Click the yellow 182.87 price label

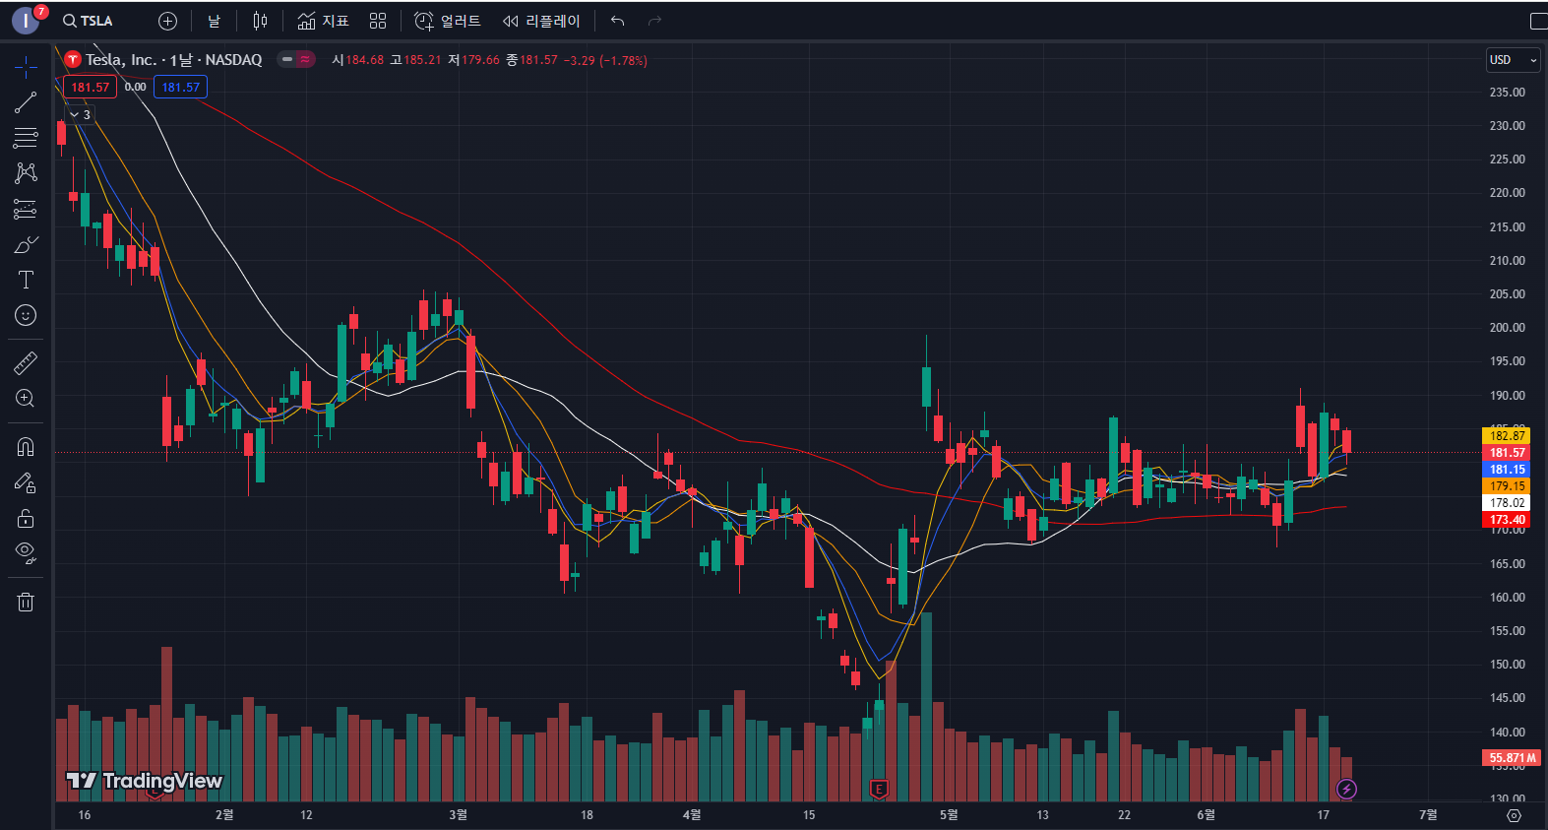[1507, 435]
